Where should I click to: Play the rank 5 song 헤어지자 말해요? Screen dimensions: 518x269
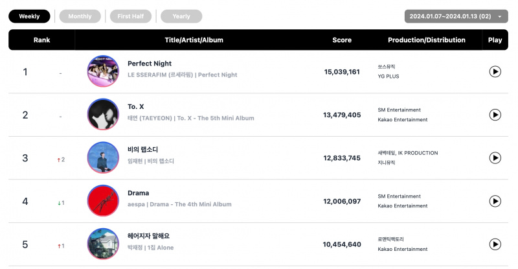click(x=495, y=244)
